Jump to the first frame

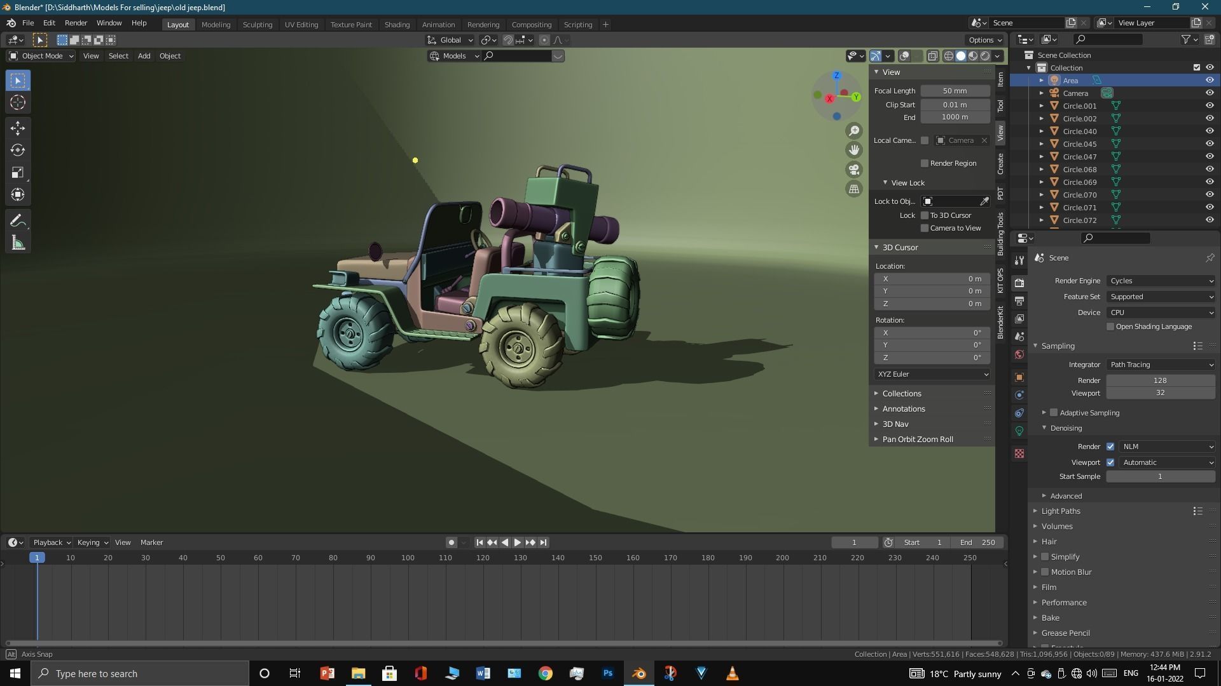tap(479, 542)
